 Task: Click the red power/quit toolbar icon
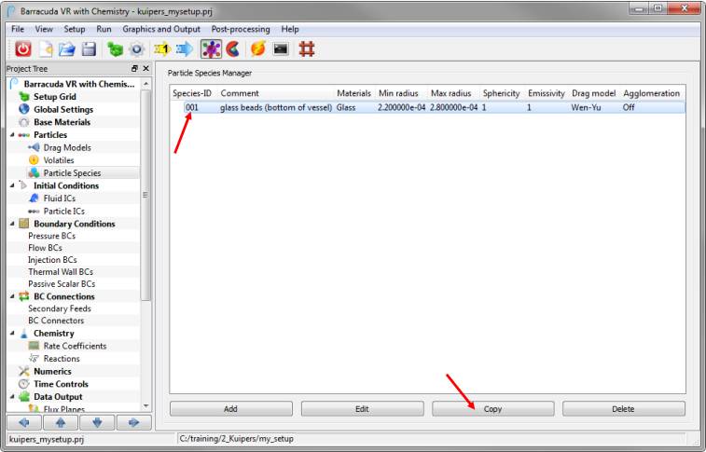point(23,49)
